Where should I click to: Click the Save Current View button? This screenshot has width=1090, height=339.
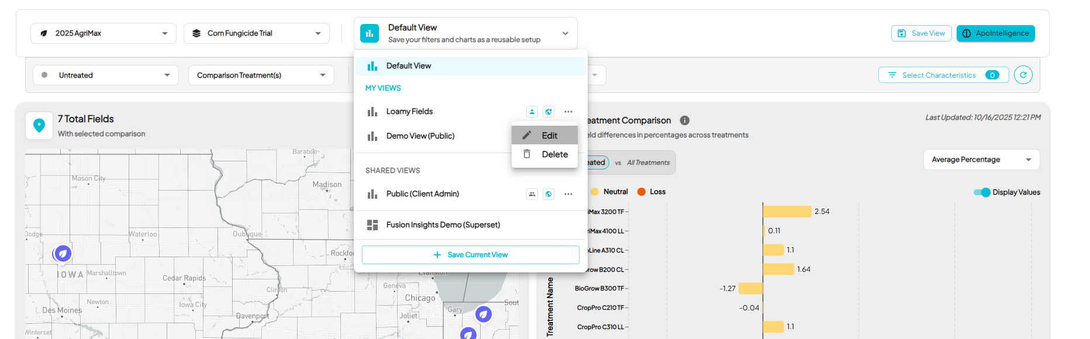[x=471, y=255]
